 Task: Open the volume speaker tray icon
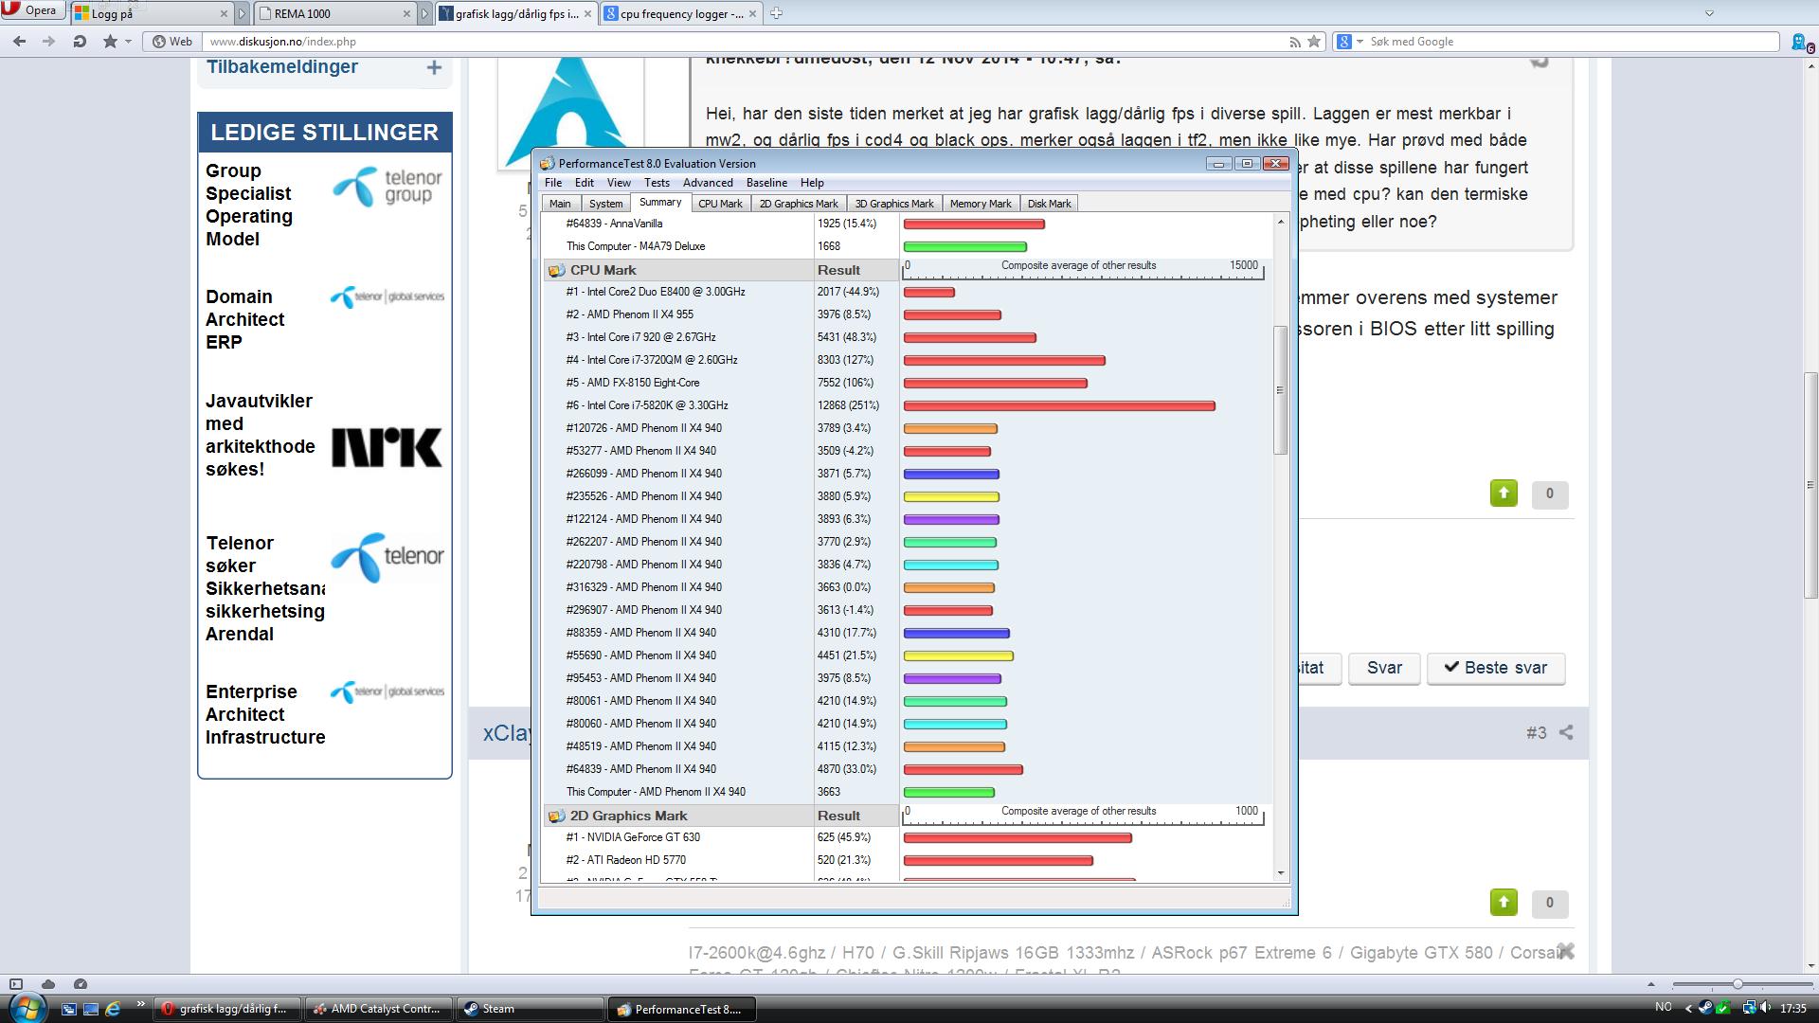pyautogui.click(x=1766, y=1008)
